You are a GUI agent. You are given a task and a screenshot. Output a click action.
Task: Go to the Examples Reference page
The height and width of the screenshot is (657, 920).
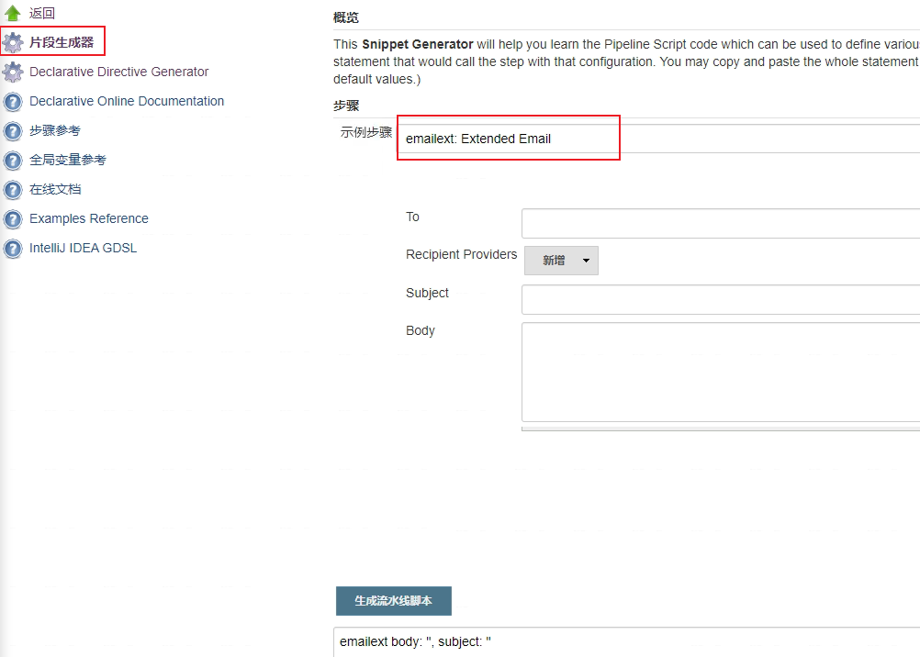tap(89, 218)
